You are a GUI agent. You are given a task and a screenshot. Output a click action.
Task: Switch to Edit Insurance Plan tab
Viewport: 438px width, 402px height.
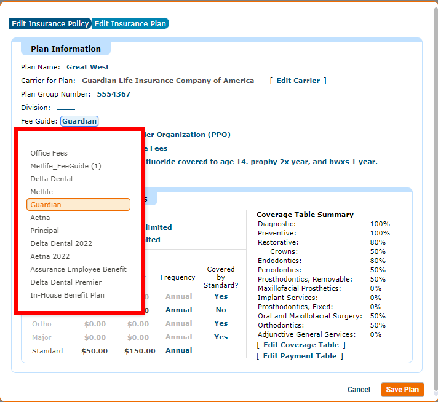(x=130, y=24)
